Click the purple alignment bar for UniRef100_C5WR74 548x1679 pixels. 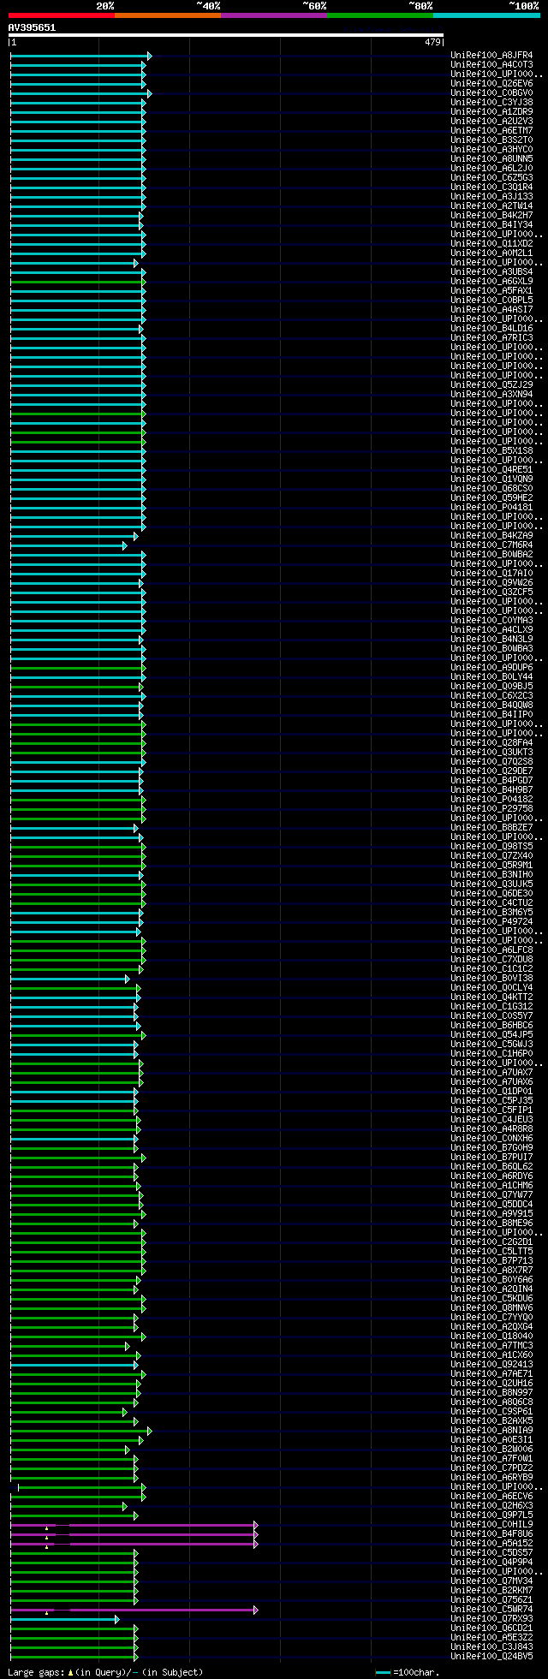tap(134, 1610)
